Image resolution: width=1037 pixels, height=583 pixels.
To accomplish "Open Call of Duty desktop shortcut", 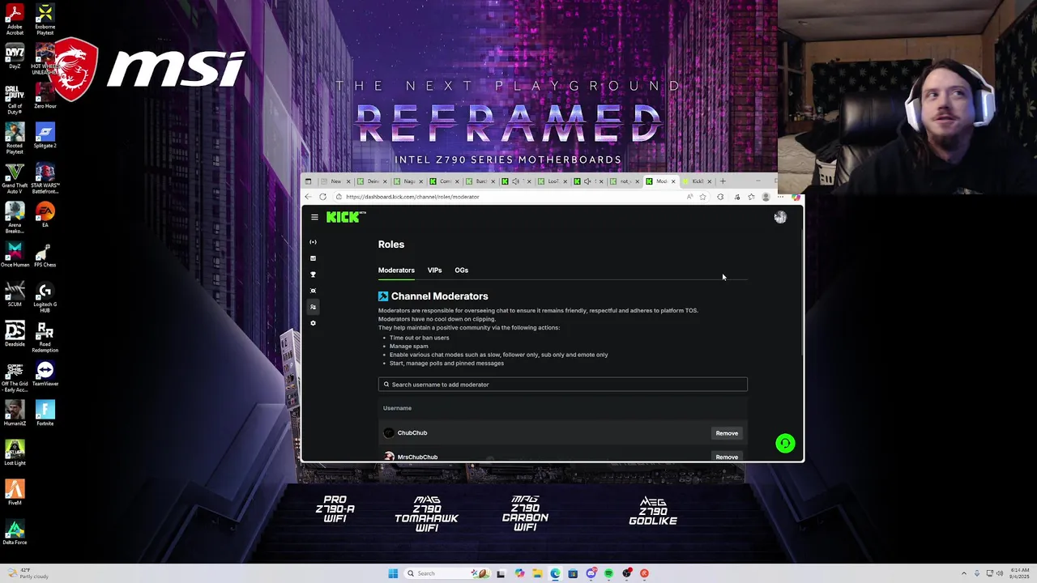I will click(x=15, y=99).
